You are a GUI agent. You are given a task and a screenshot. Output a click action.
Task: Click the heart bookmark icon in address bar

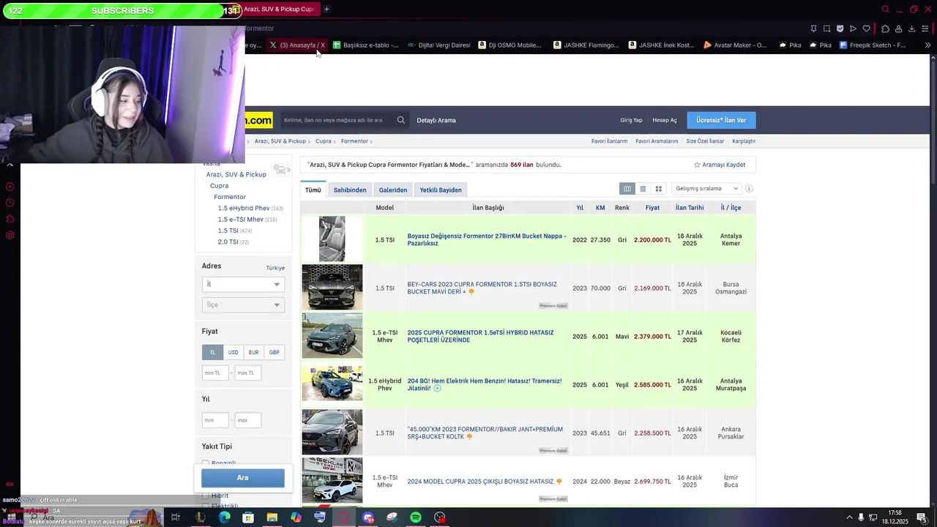tap(866, 29)
